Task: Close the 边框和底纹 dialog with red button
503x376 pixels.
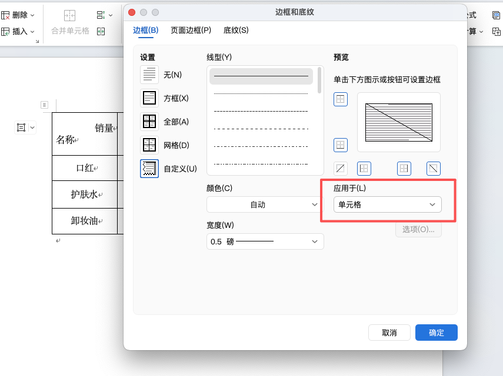Action: 132,12
